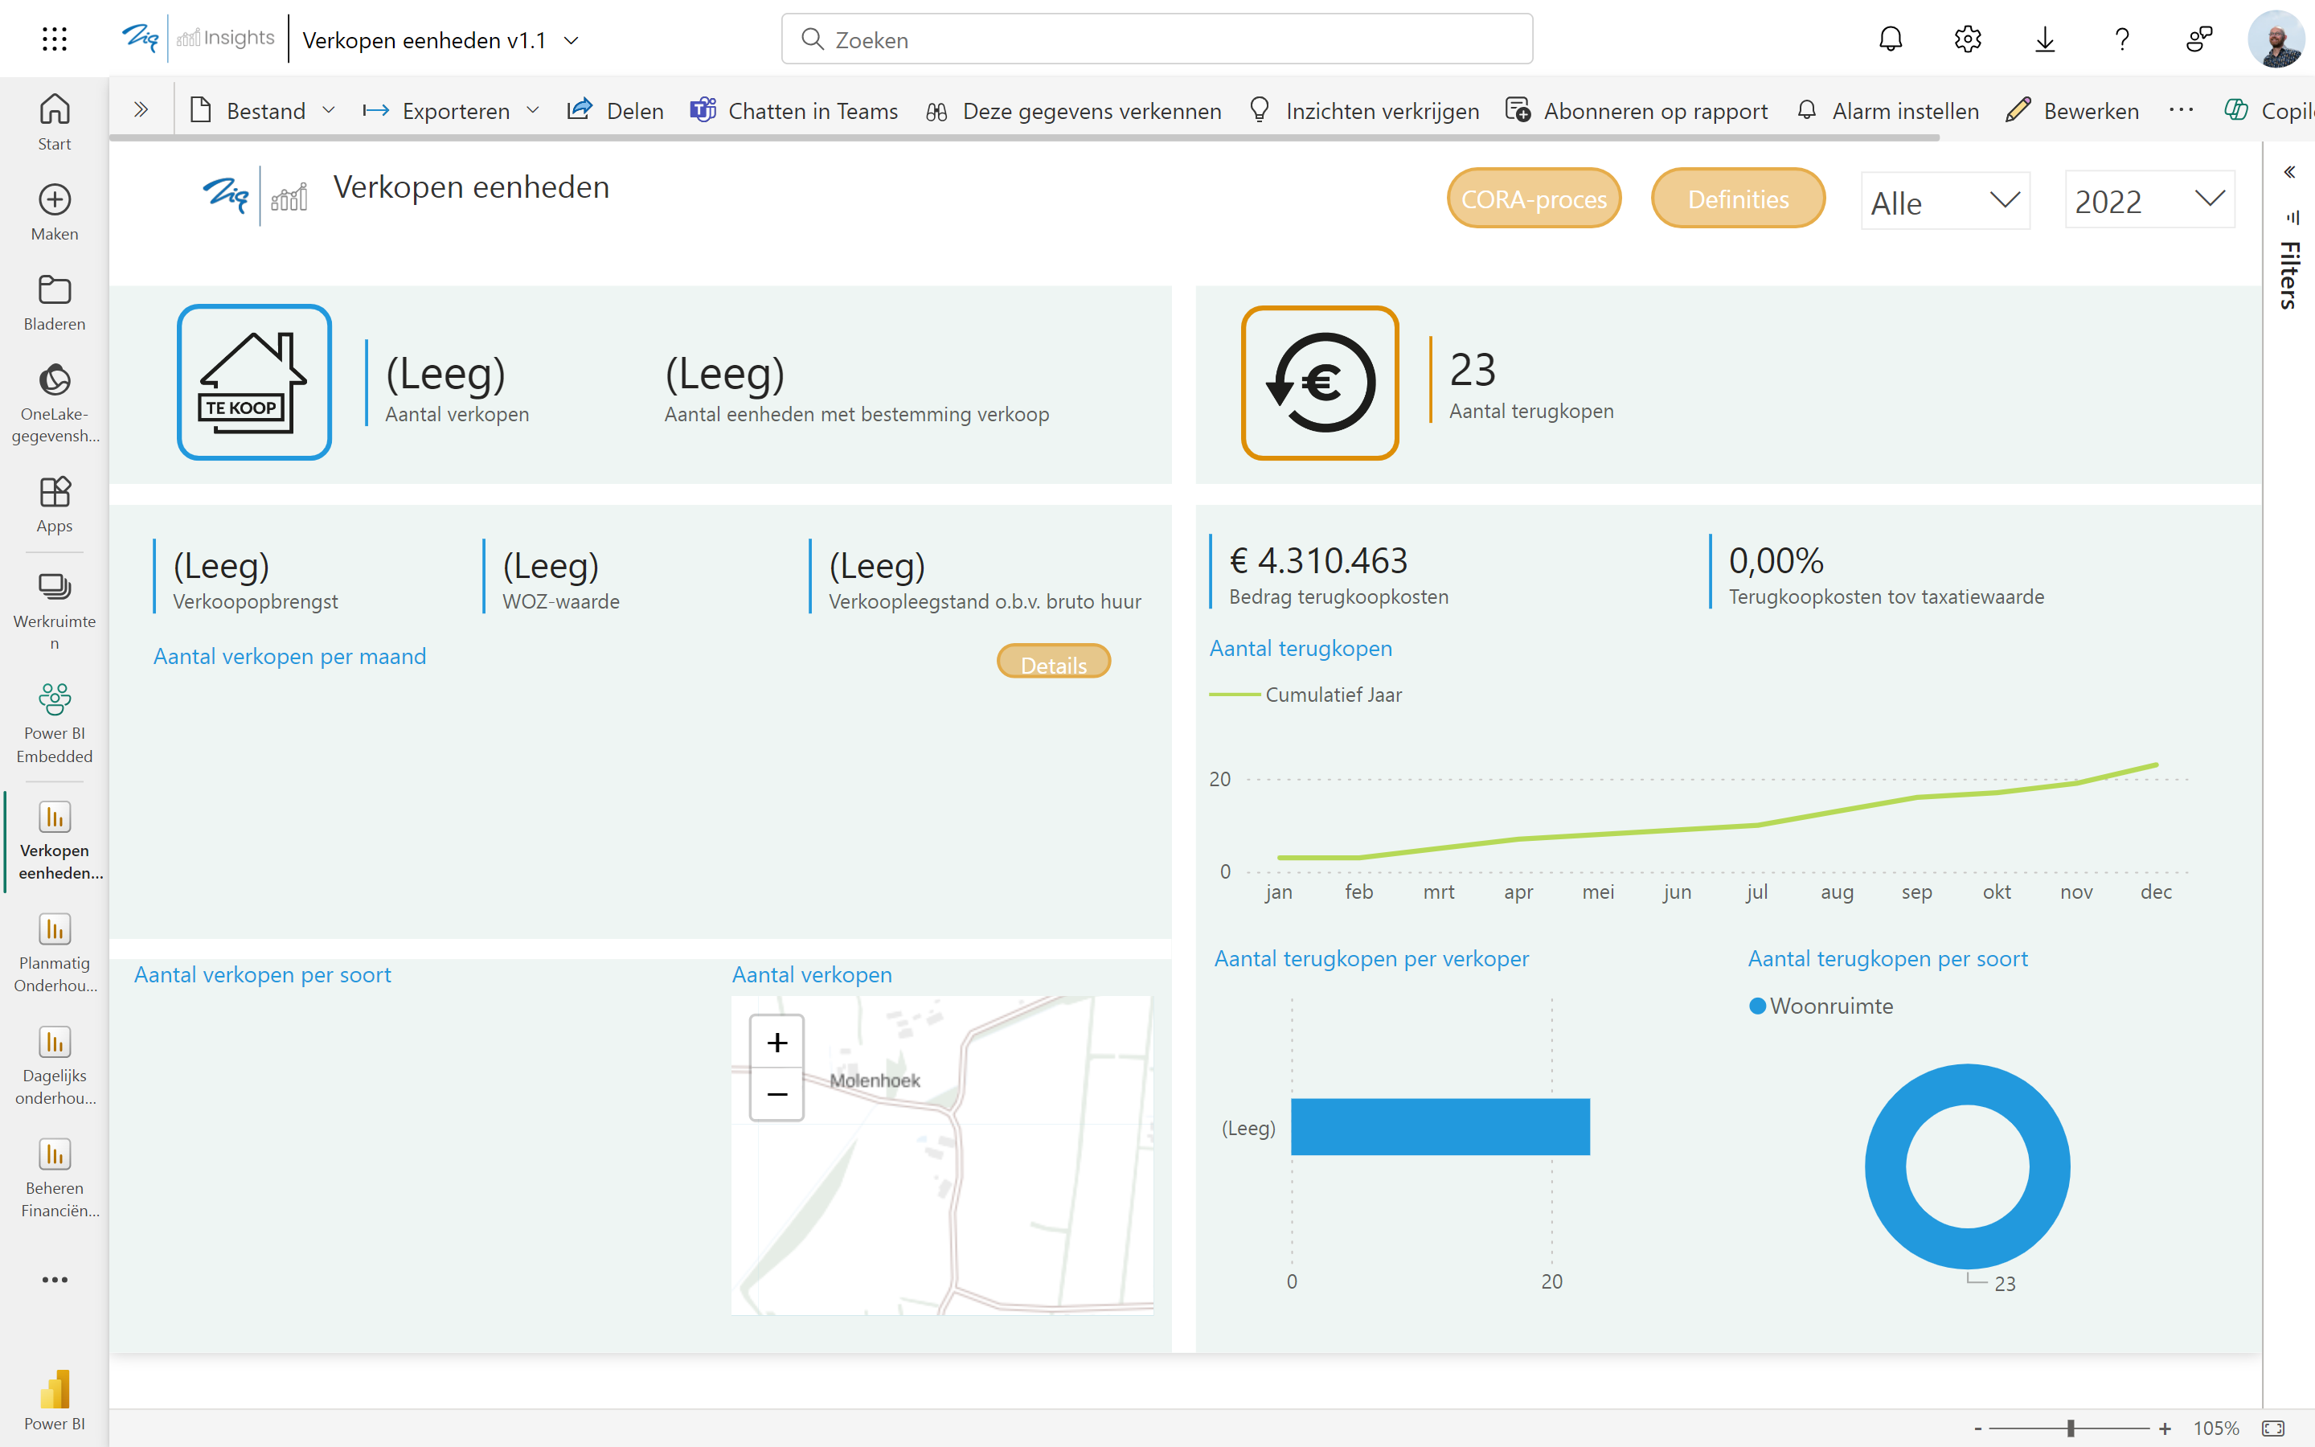
Task: Open the 2022 year dropdown
Action: click(2149, 200)
